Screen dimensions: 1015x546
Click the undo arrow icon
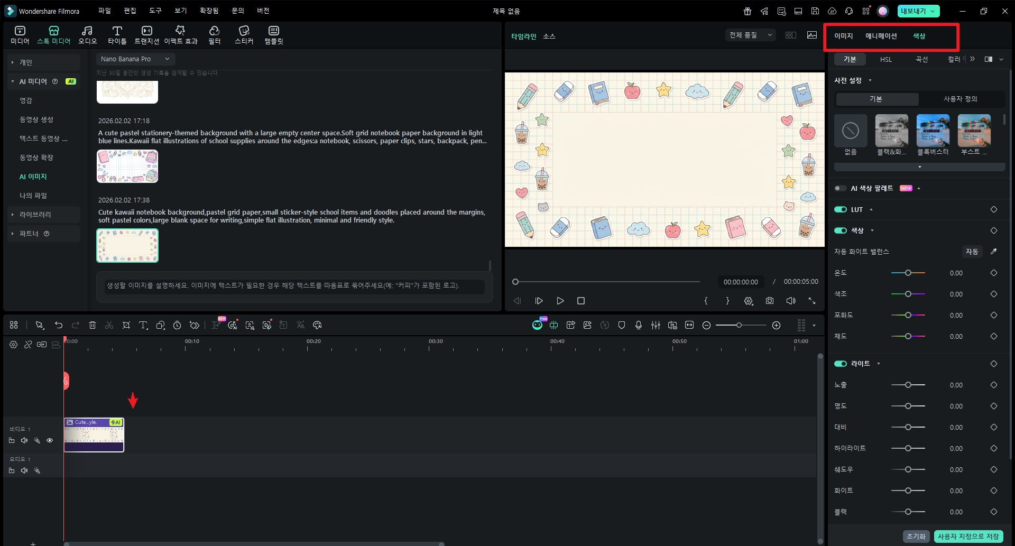59,325
